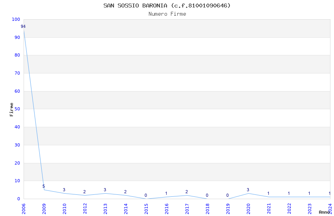Click the 2016 year label
Image resolution: width=334 pixels, height=216 pixels.
167,209
